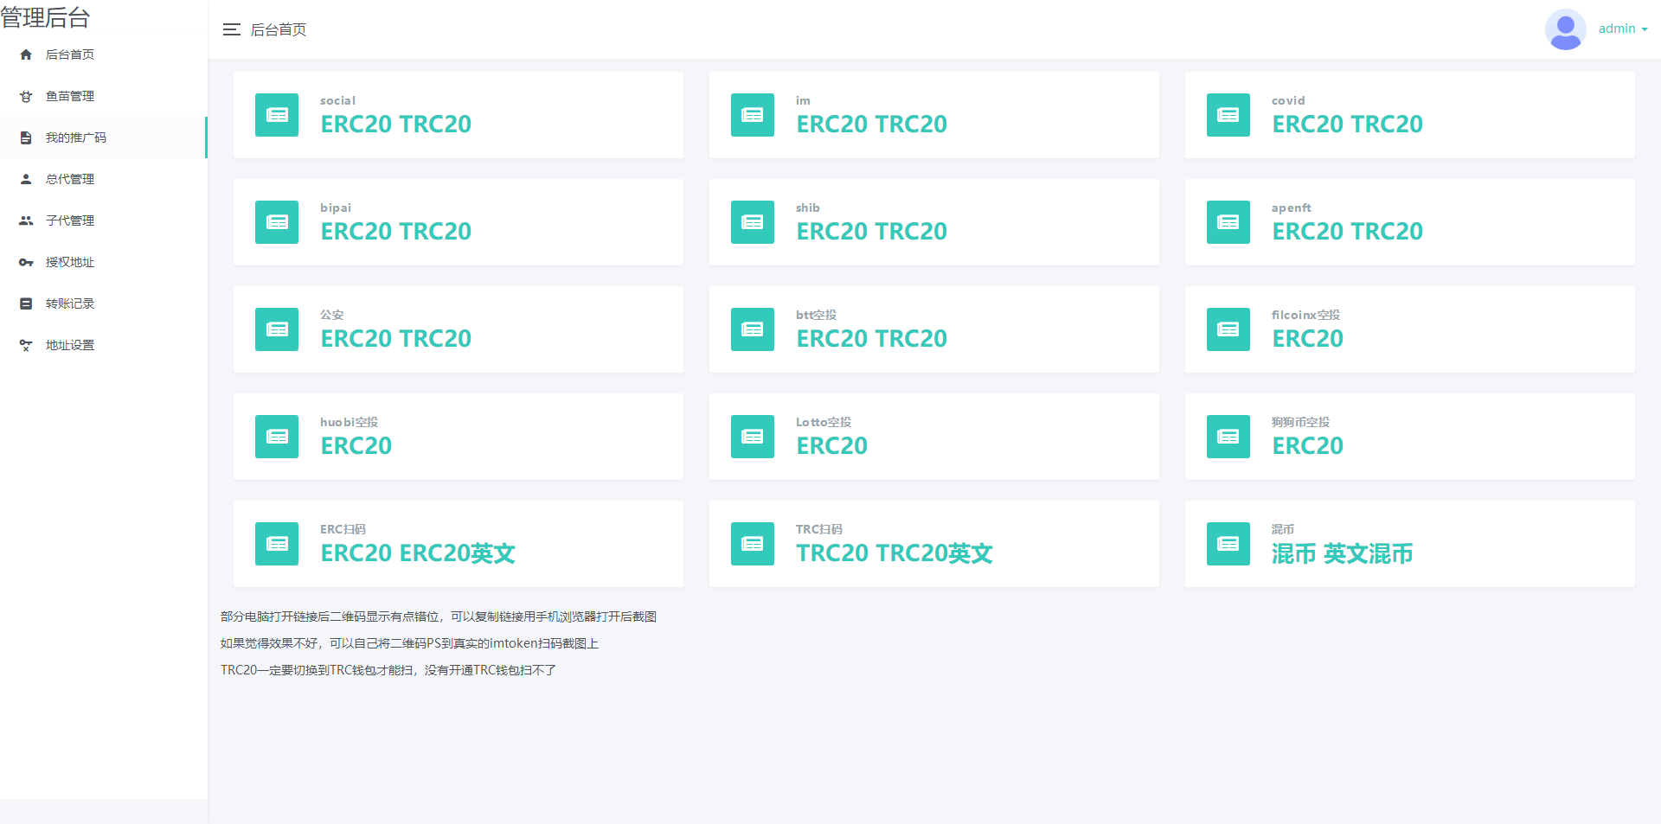Go to 子代管理 page
This screenshot has width=1661, height=824.
[x=104, y=220]
